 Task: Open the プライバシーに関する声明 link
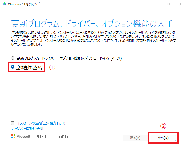pos(27,129)
